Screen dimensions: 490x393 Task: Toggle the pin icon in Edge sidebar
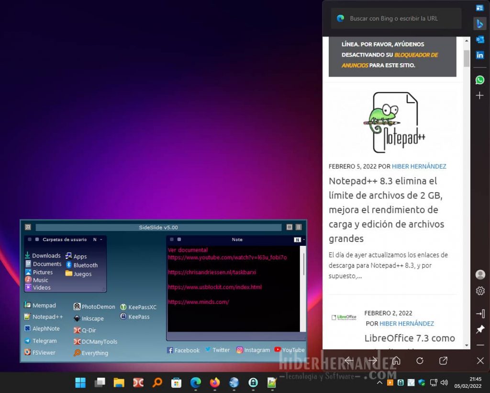click(480, 329)
